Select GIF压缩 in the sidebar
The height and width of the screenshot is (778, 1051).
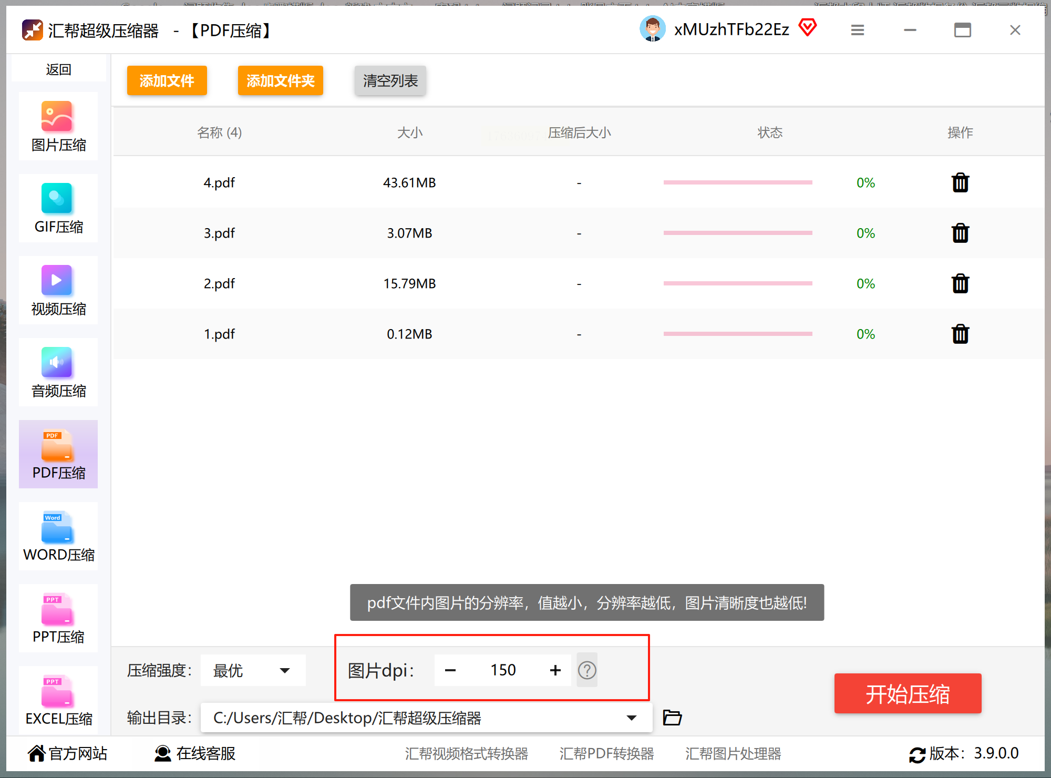pos(58,209)
